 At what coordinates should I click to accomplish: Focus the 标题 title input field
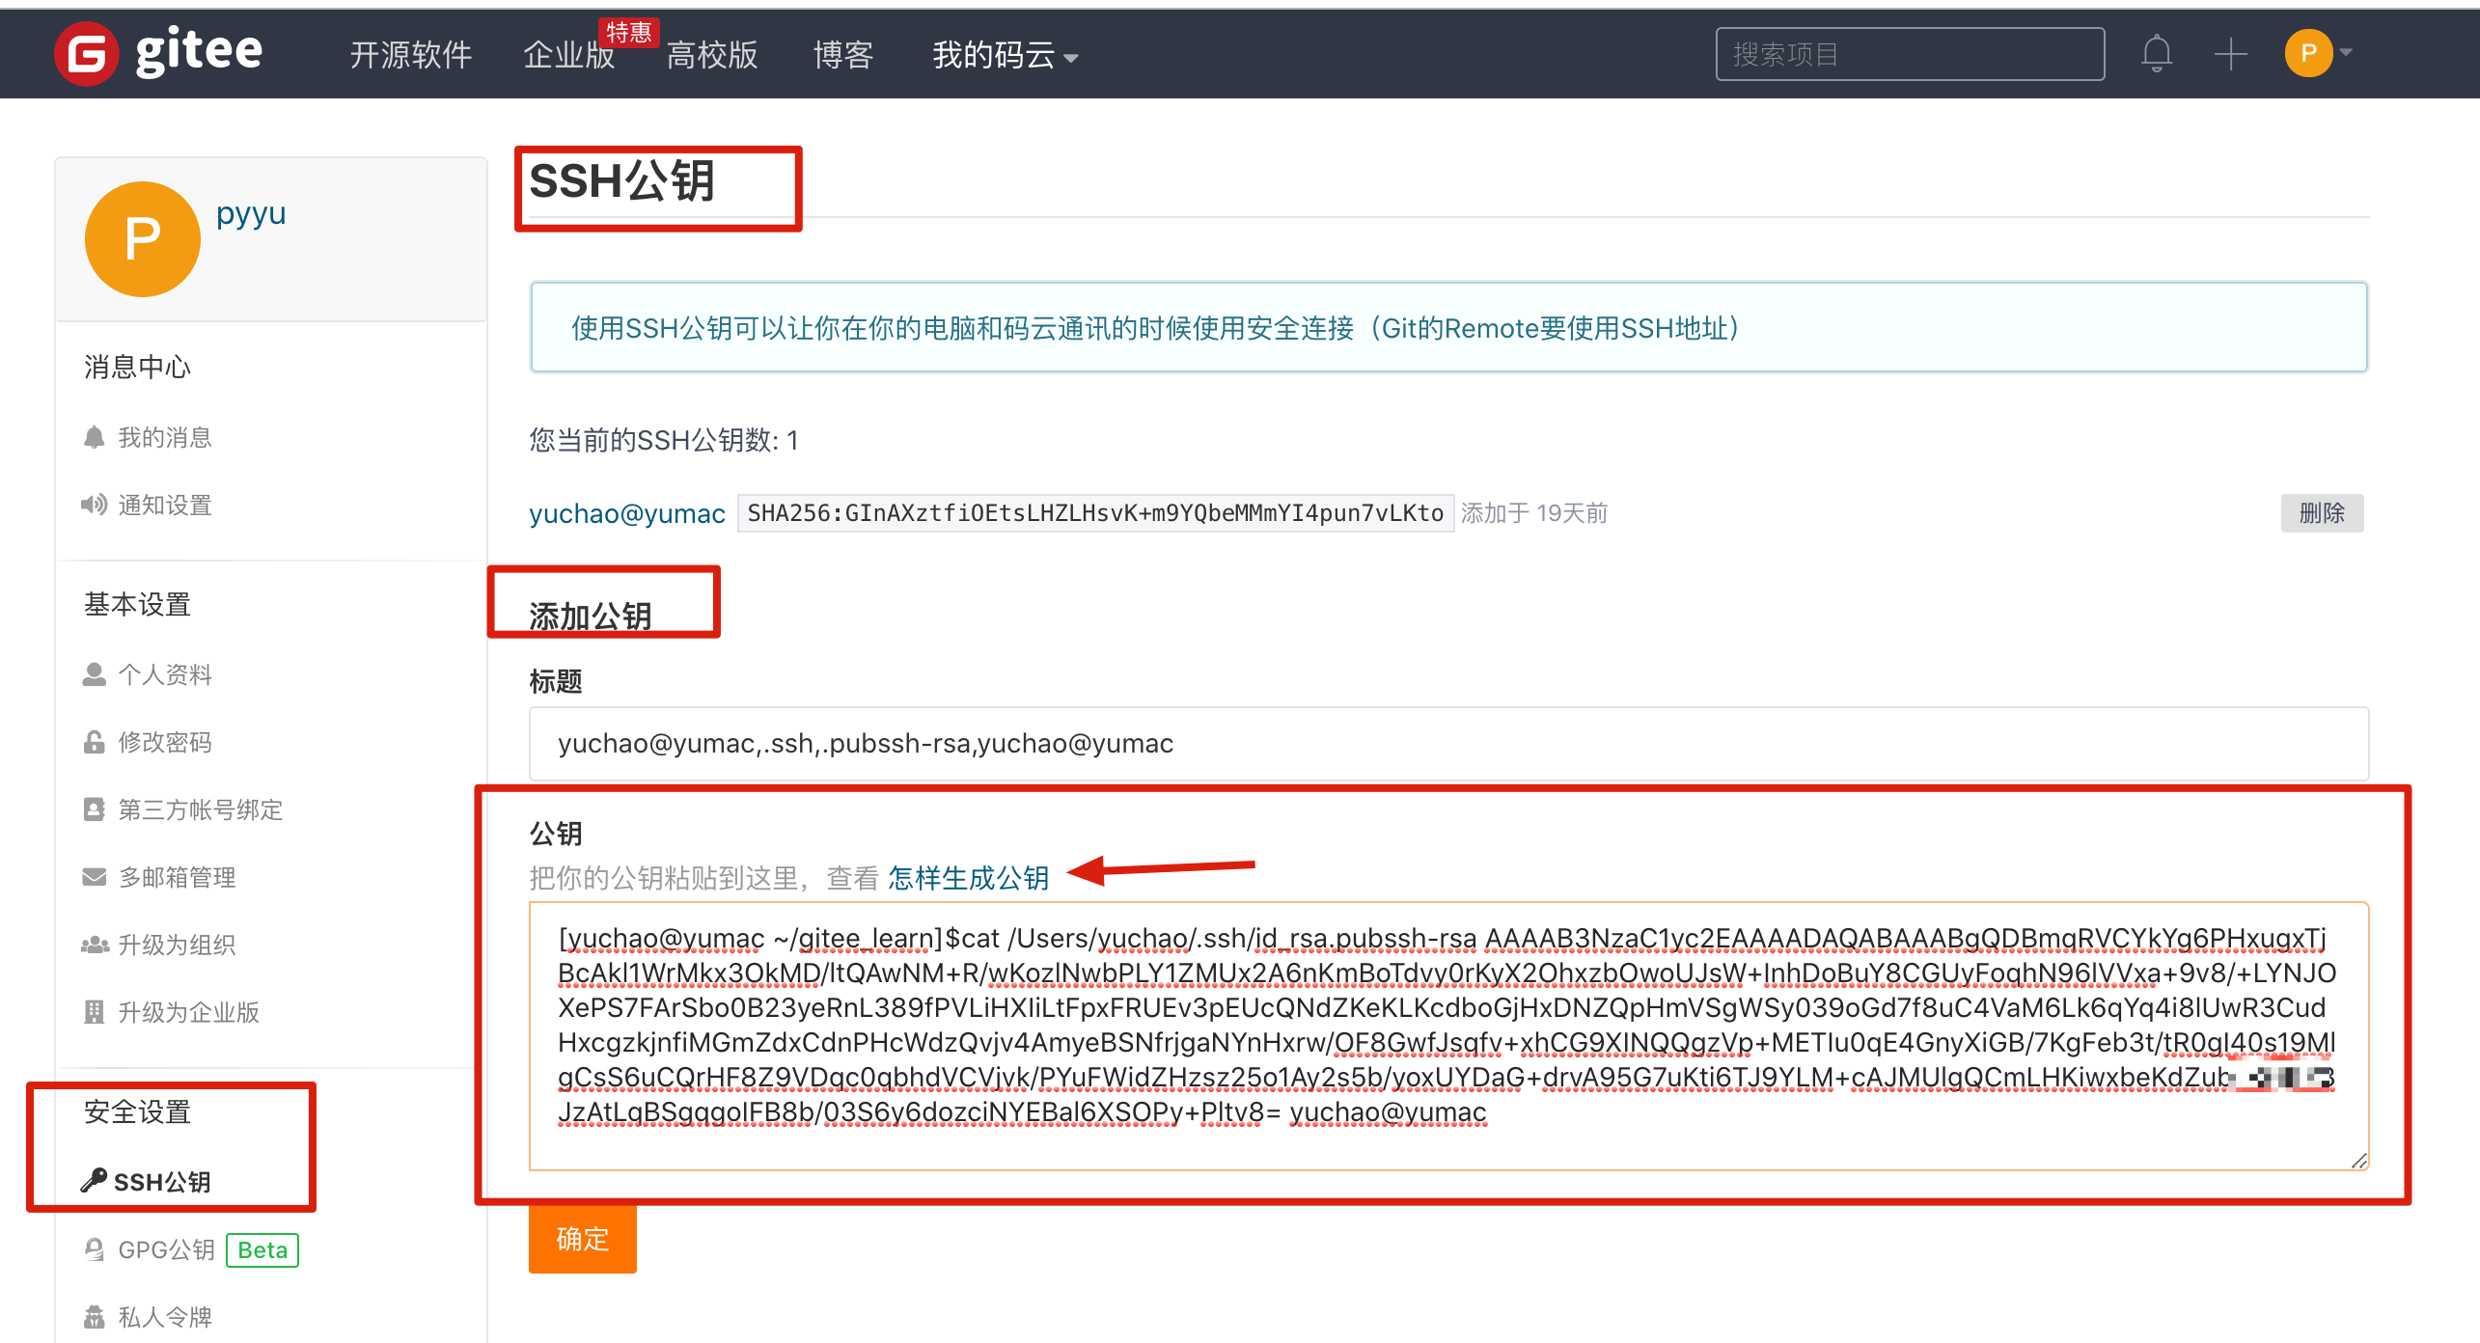[x=1448, y=743]
